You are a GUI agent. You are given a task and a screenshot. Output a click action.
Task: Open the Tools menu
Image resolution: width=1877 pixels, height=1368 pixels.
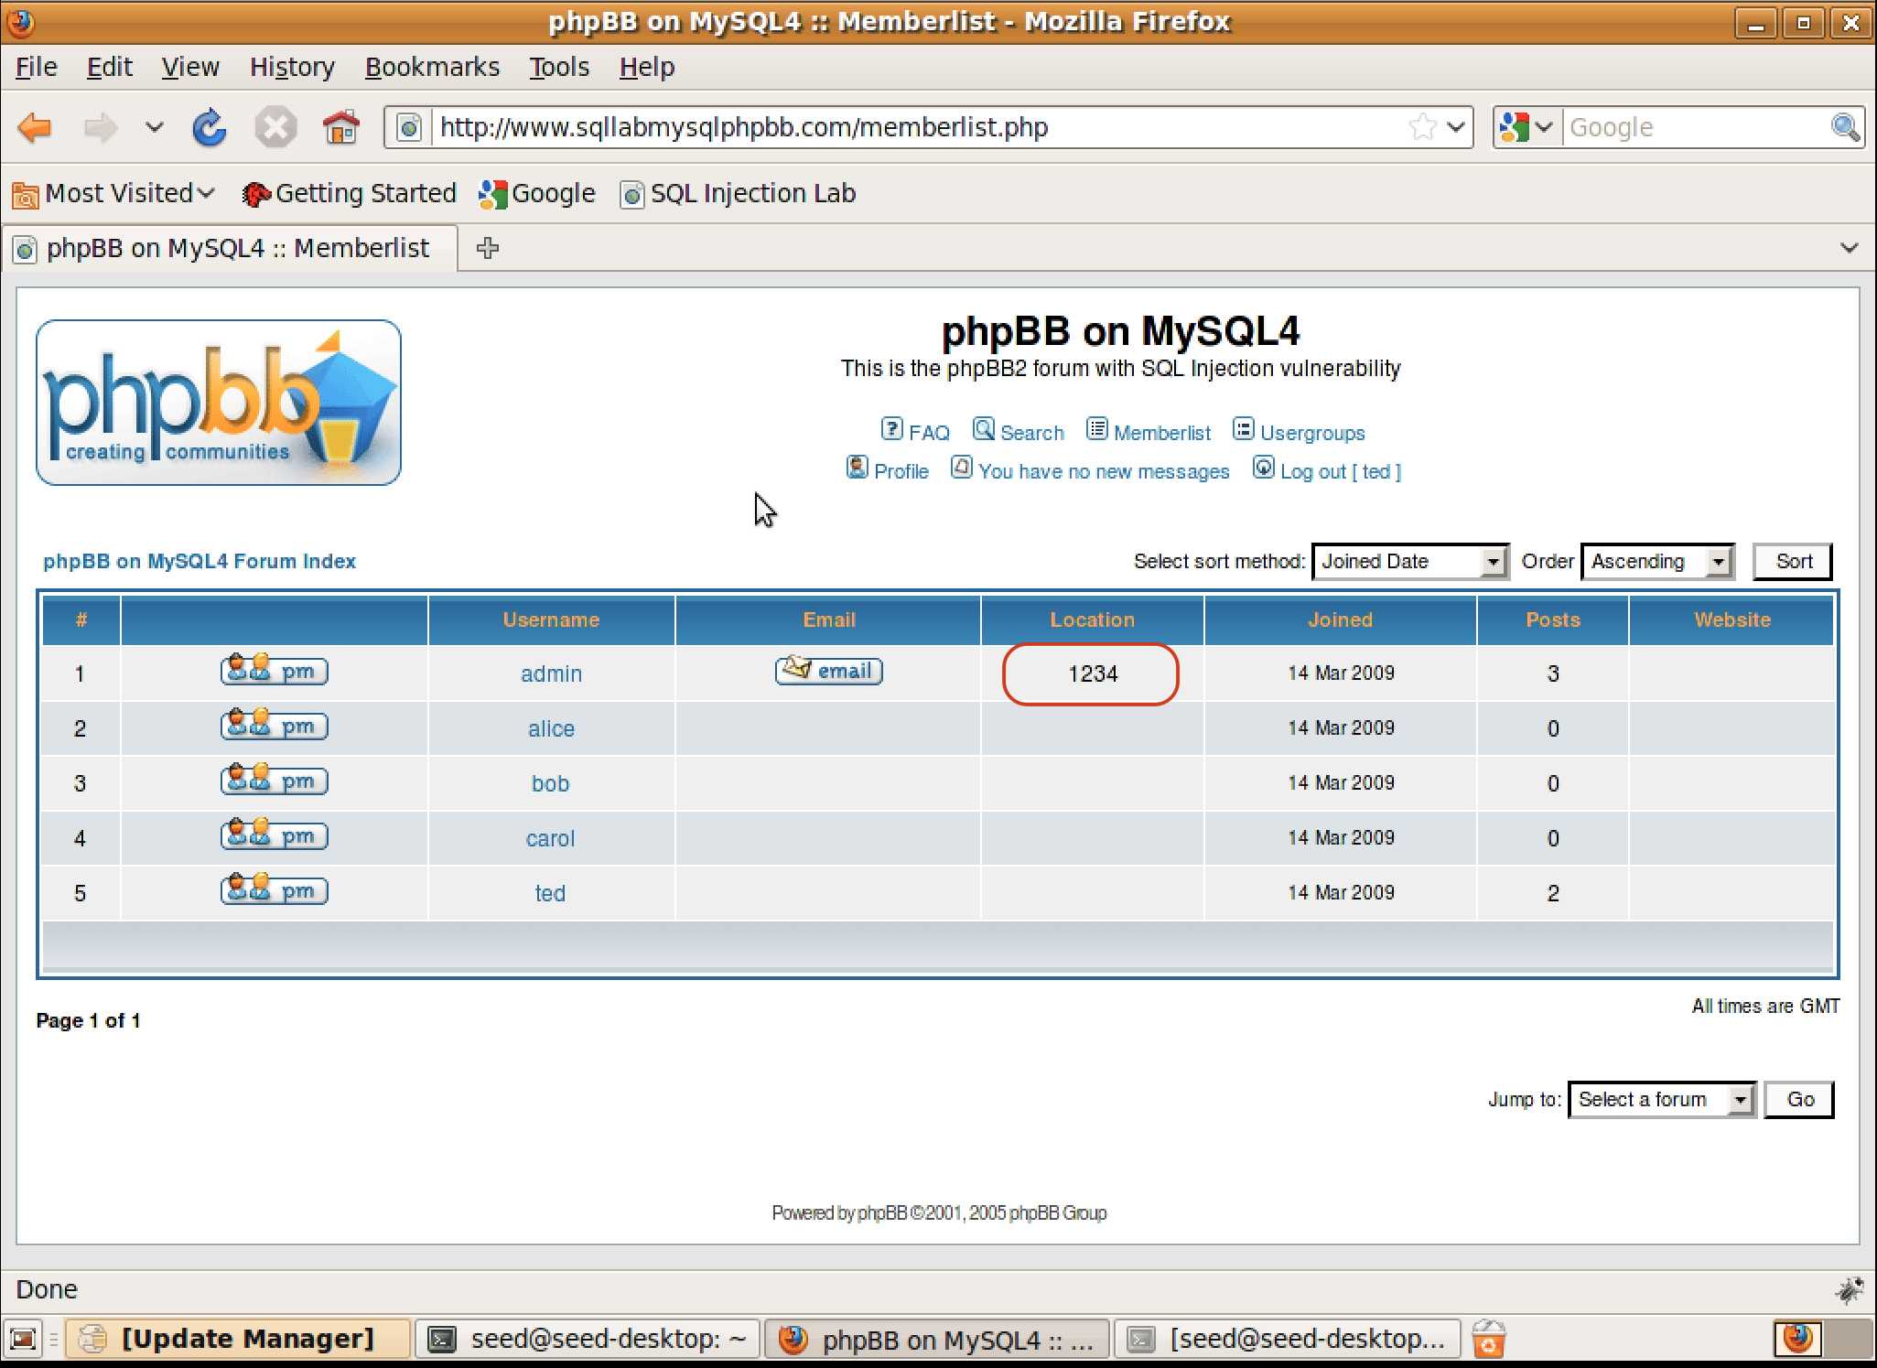(x=559, y=67)
